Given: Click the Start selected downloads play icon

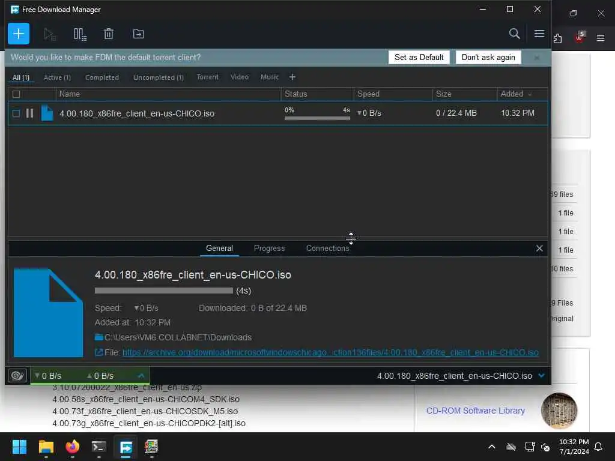Looking at the screenshot, I should [x=50, y=34].
